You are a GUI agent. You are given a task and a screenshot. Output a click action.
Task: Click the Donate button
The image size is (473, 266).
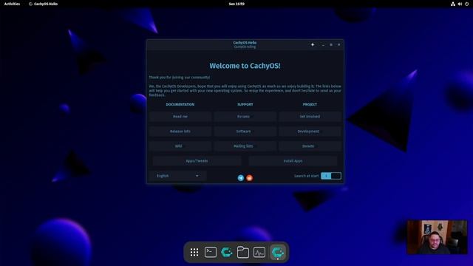click(x=310, y=146)
